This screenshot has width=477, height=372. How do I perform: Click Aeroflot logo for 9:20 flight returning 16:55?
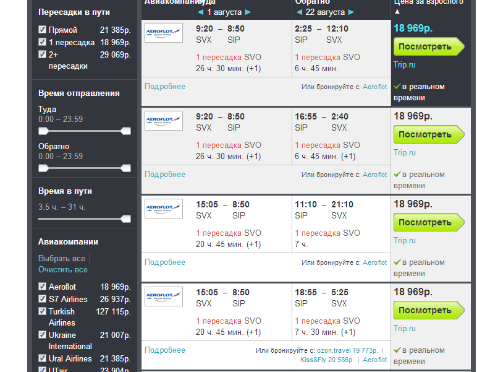coord(164,121)
